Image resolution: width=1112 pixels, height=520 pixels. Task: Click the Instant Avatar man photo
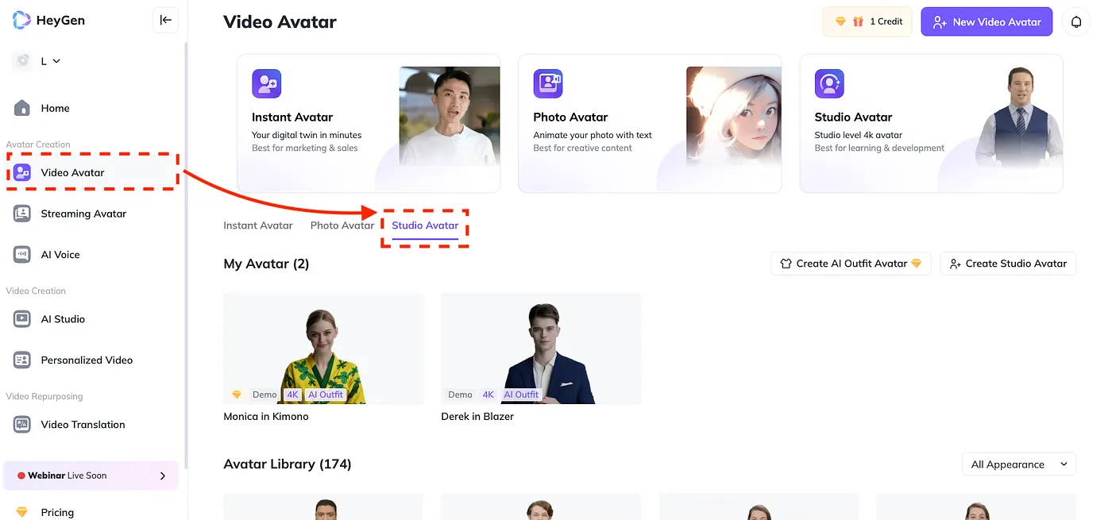(x=450, y=117)
